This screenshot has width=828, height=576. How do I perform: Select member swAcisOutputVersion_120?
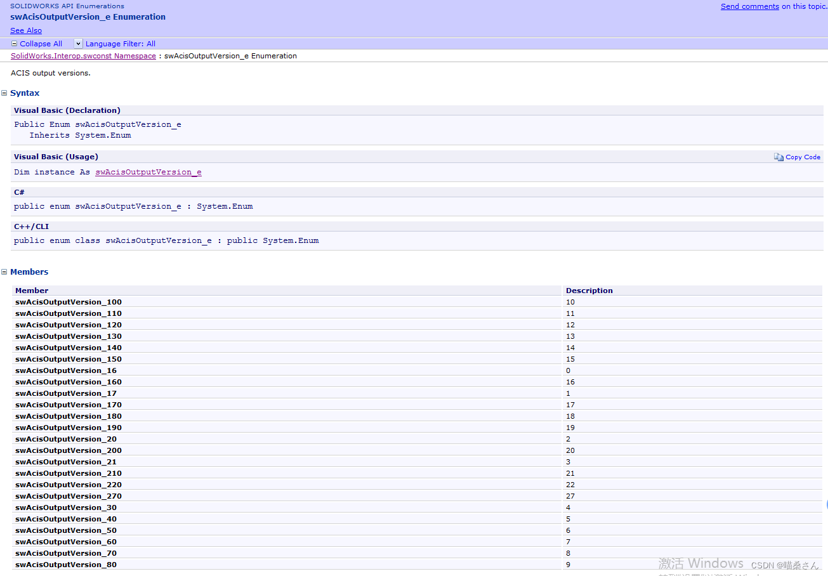tap(69, 325)
